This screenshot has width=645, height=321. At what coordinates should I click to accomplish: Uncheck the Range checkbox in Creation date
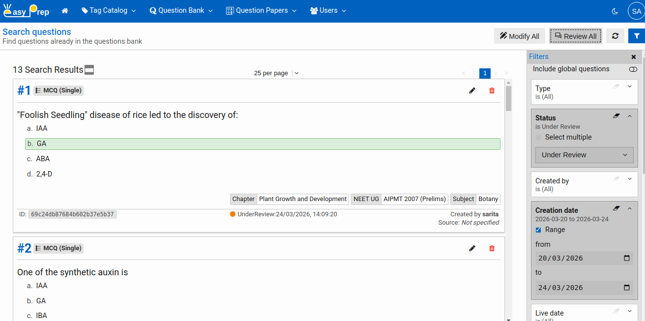[538, 230]
